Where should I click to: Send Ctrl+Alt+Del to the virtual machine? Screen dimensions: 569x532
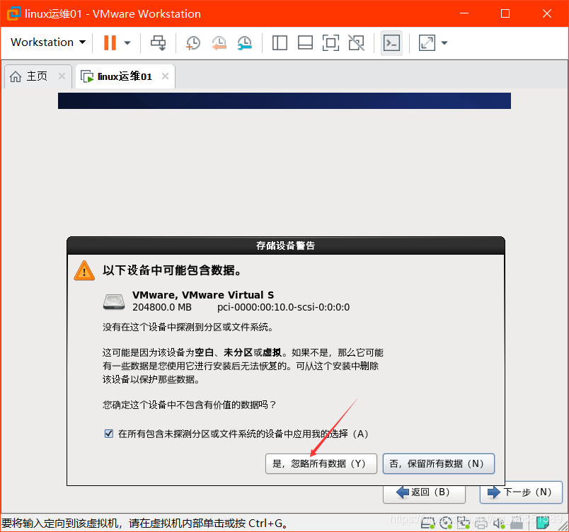click(159, 42)
